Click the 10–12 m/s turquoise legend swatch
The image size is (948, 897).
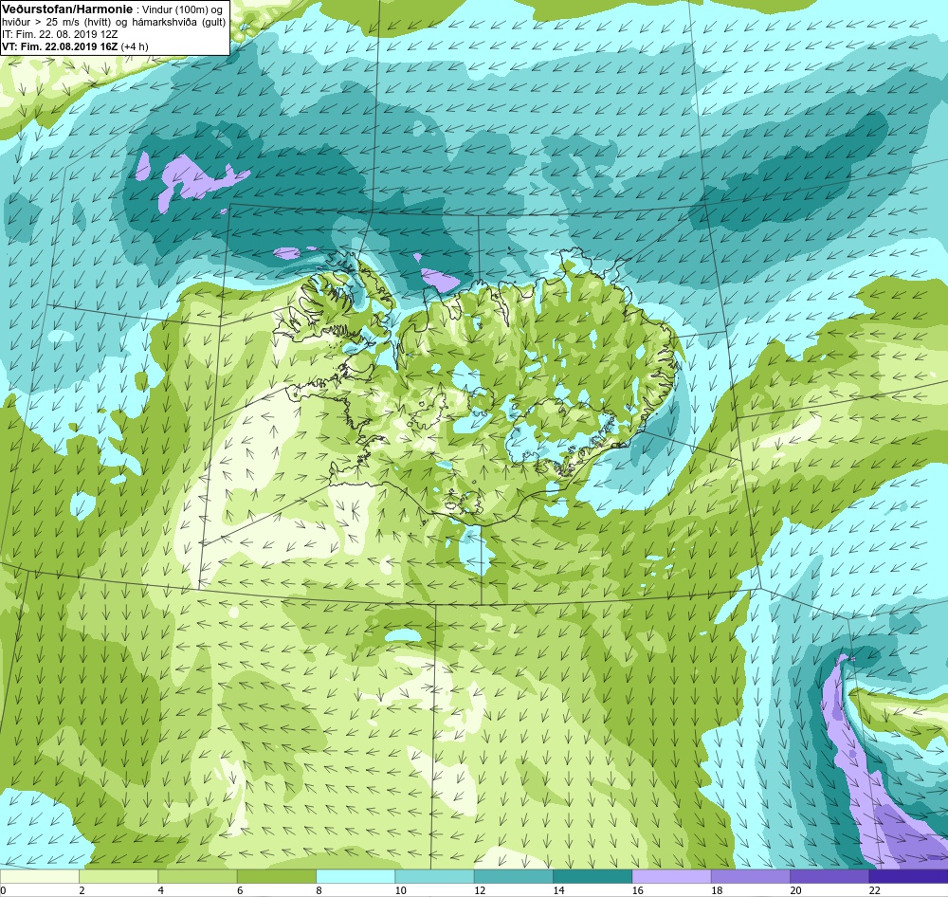[x=434, y=877]
